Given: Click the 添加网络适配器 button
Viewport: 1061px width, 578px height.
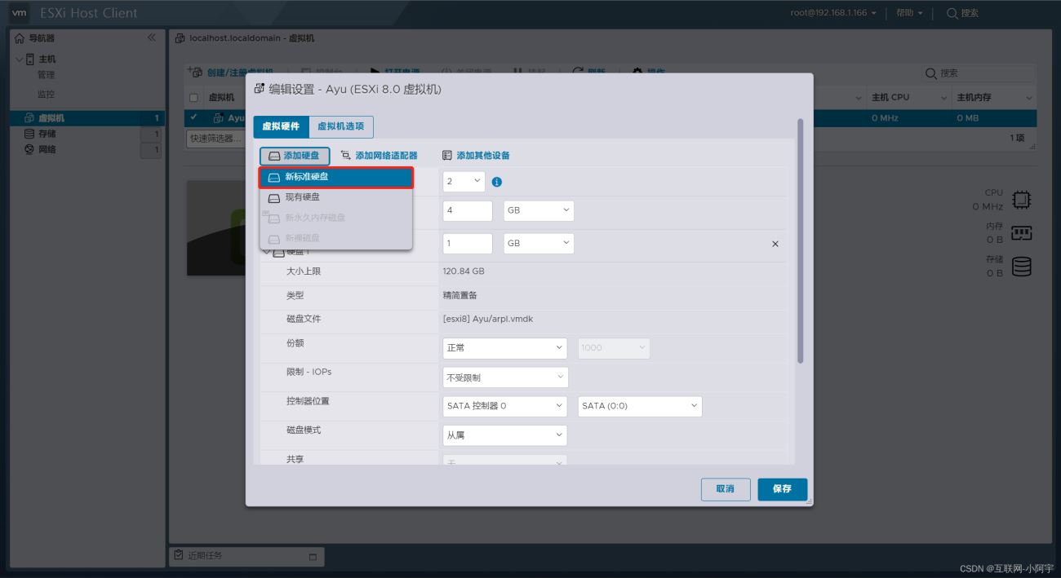Looking at the screenshot, I should 379,156.
